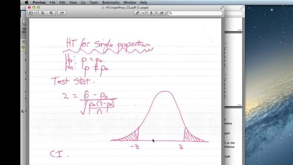This screenshot has width=293, height=165.
Task: Open the Window menu
Action: pyautogui.click(x=130, y=2)
